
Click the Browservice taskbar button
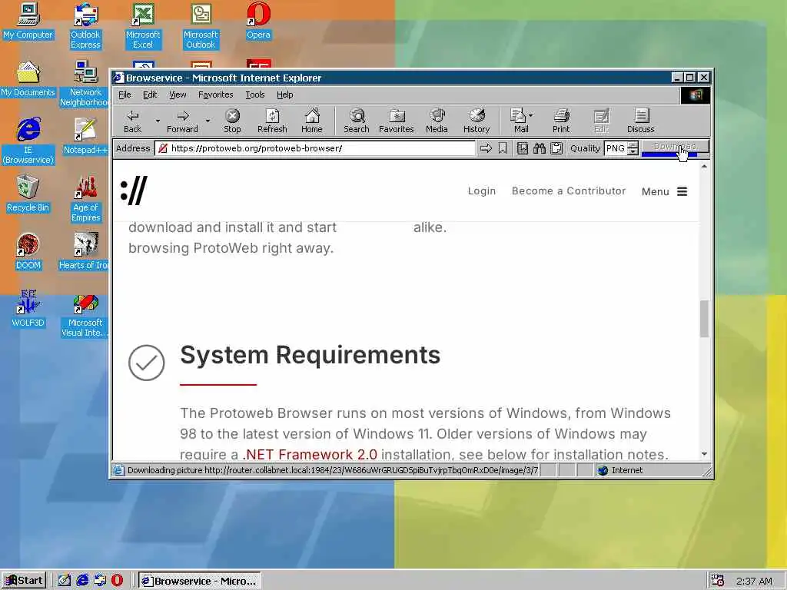click(x=199, y=581)
